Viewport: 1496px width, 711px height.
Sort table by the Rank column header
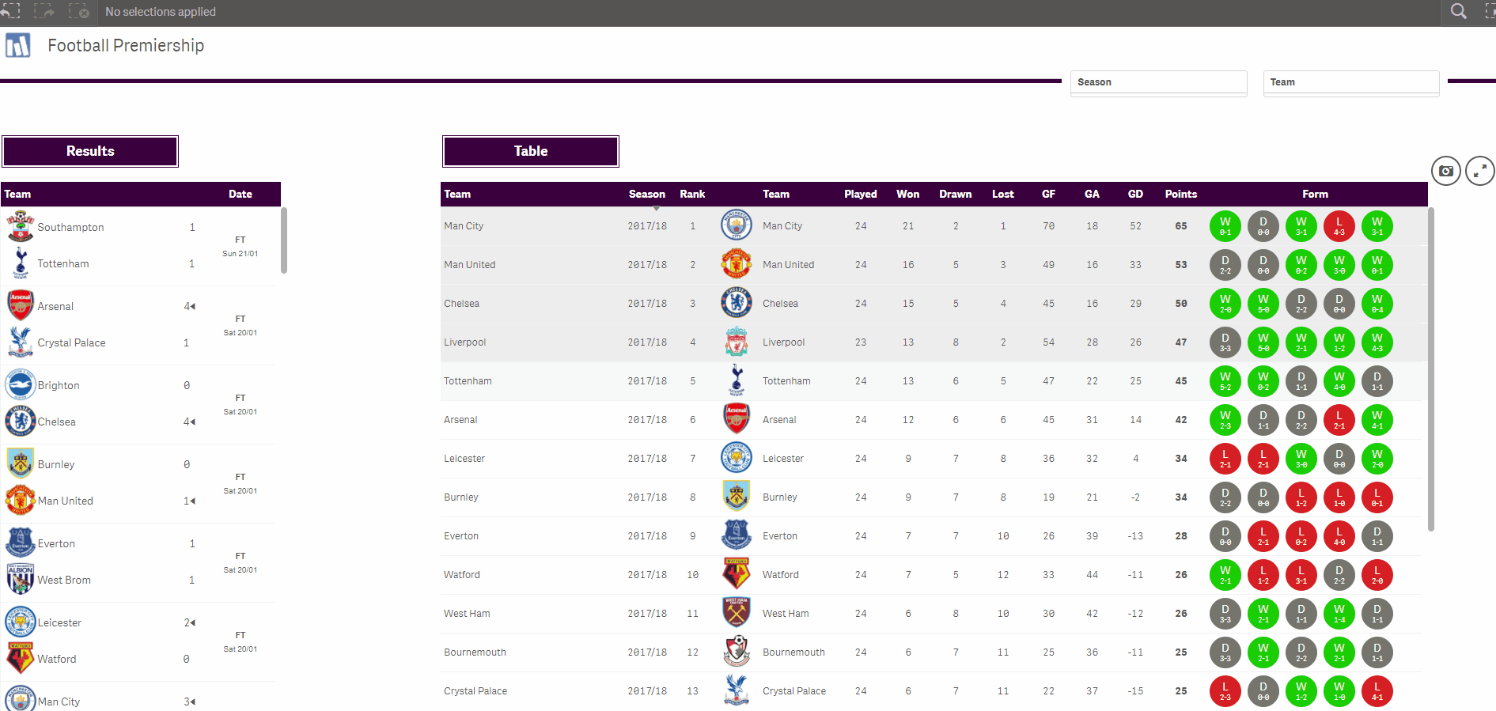tap(692, 194)
